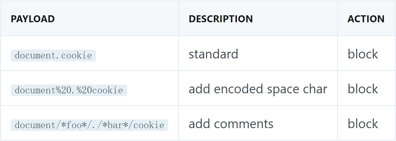Click "cookie" in the document.cookie payload
Image resolution: width=396 pixels, height=141 pixels.
coord(77,55)
